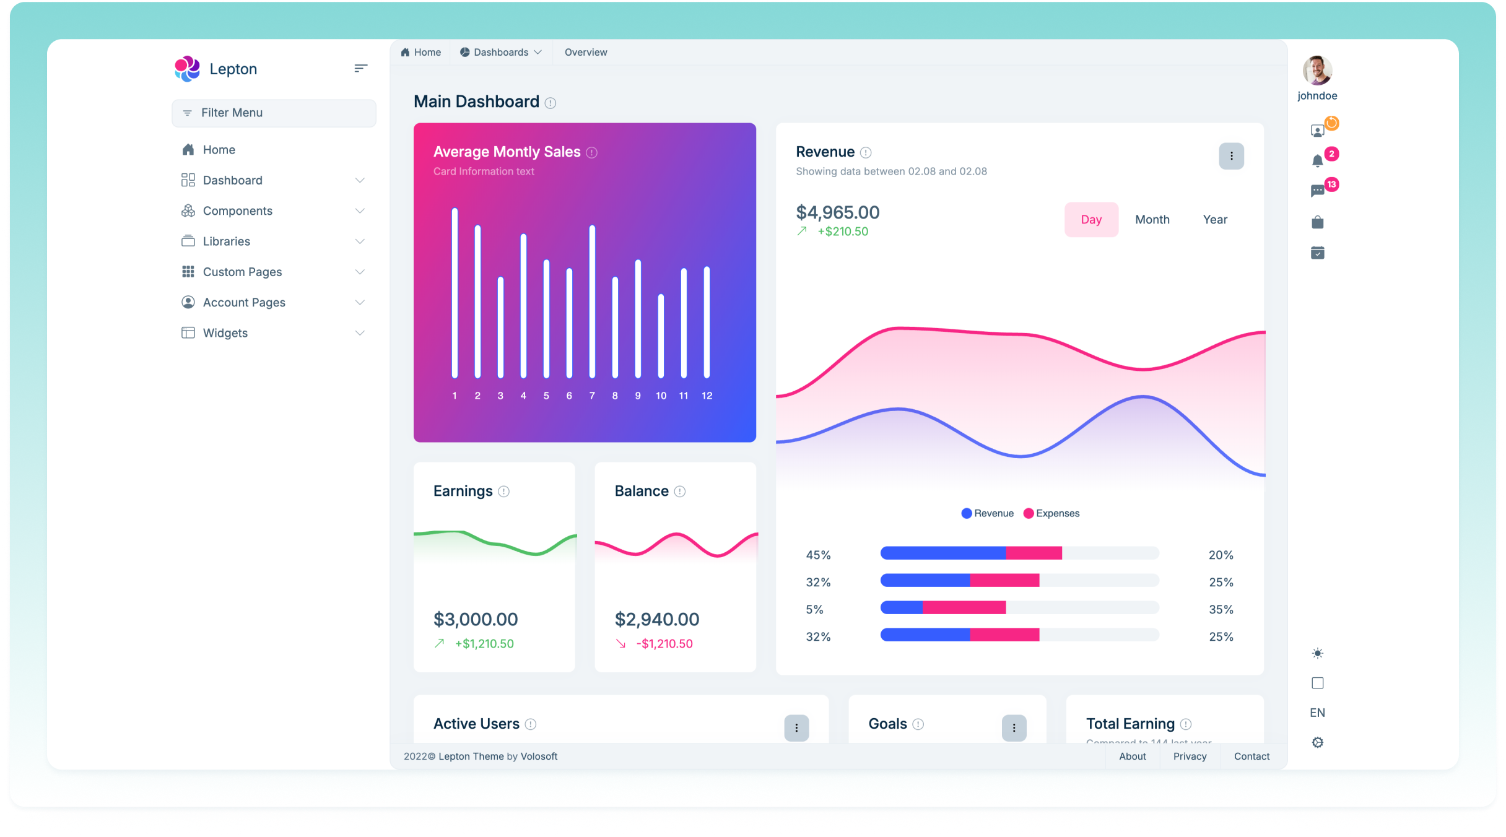
Task: Open the calendar tasks icon
Action: pyautogui.click(x=1317, y=253)
